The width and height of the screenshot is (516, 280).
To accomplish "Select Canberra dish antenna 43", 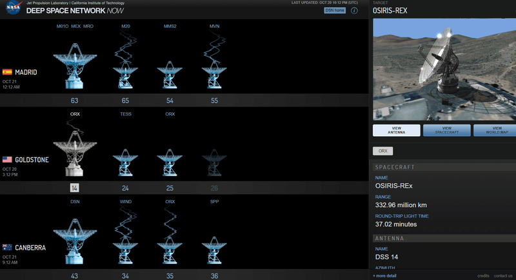I will coord(75,241).
